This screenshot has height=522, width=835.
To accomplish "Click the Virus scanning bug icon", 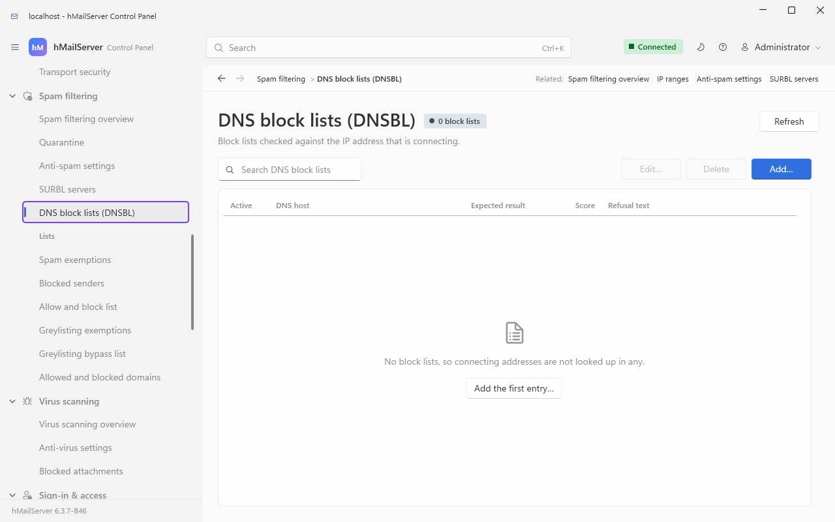I will click(x=27, y=401).
